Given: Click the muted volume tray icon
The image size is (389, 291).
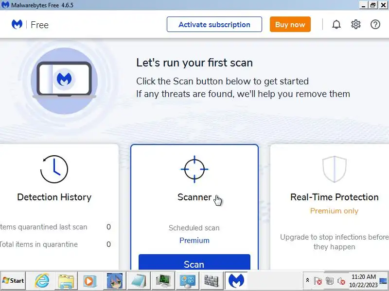Looking at the screenshot, I should [341, 281].
